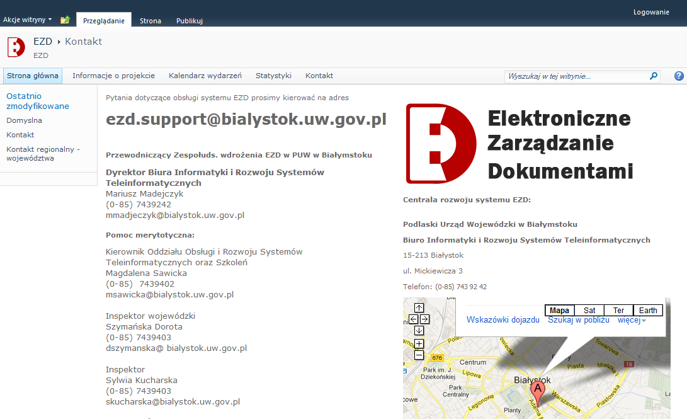Switch map to Sat view
687x419 pixels.
tap(589, 310)
